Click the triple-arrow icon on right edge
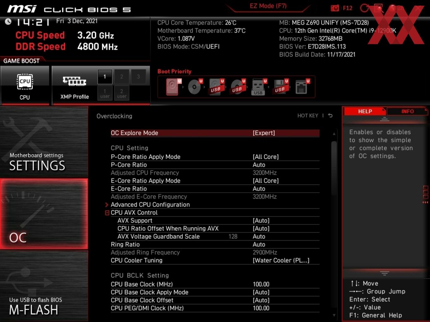The height and width of the screenshot is (322, 430). point(425,202)
